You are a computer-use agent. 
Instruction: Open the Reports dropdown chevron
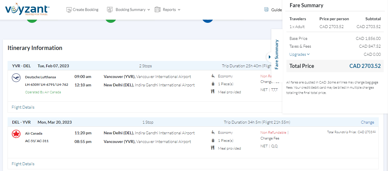pyautogui.click(x=179, y=10)
